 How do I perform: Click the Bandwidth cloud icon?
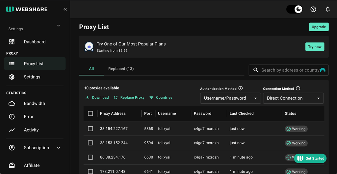(12, 104)
